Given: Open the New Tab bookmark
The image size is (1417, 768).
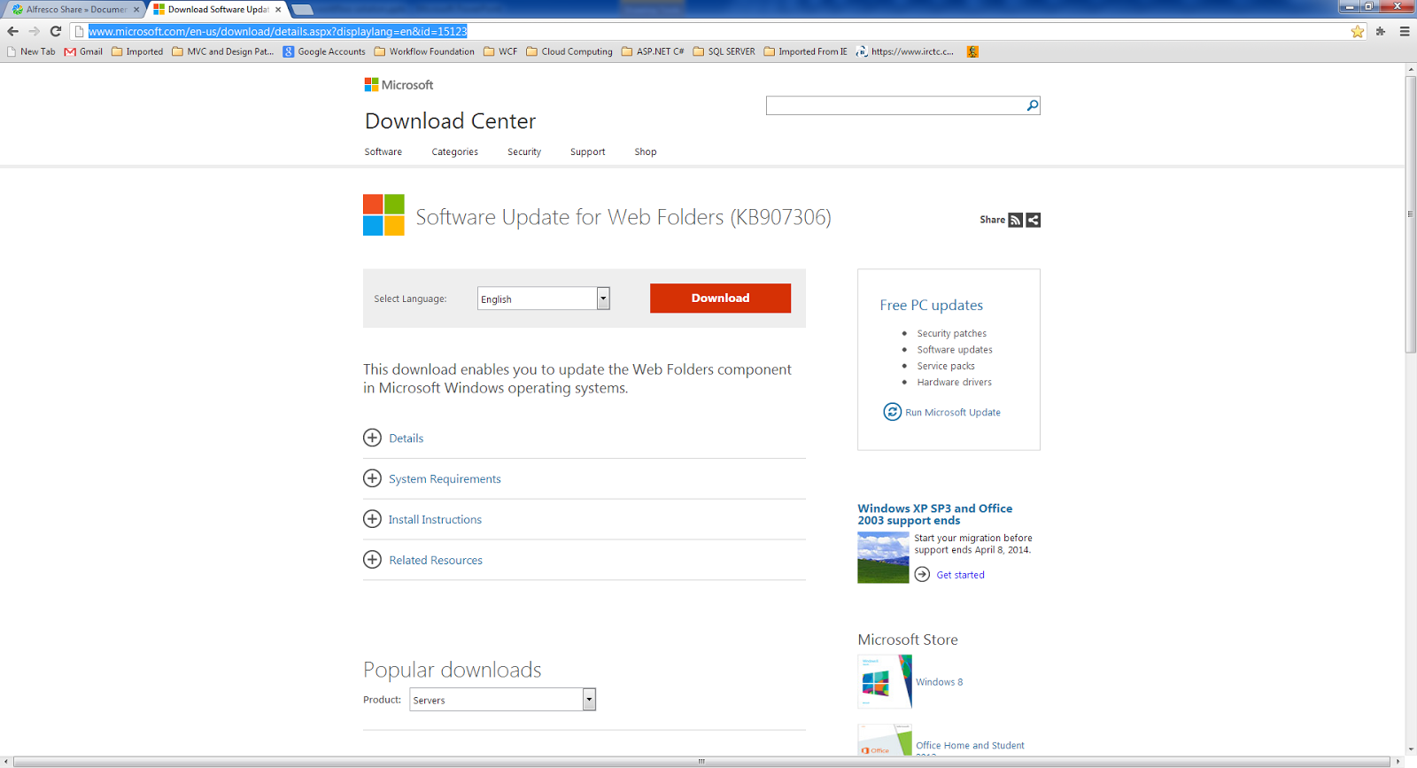Looking at the screenshot, I should pos(31,51).
